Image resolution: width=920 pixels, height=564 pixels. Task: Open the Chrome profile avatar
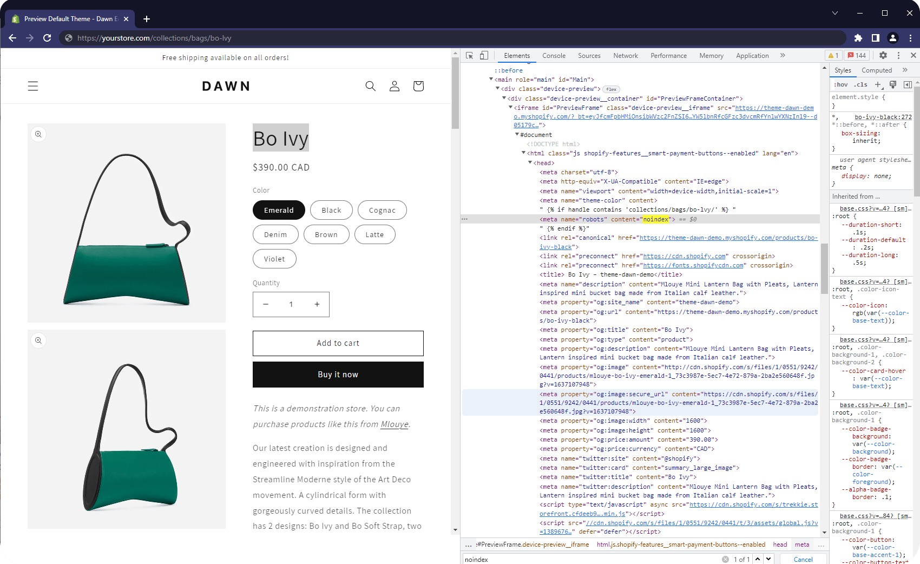[x=893, y=38]
